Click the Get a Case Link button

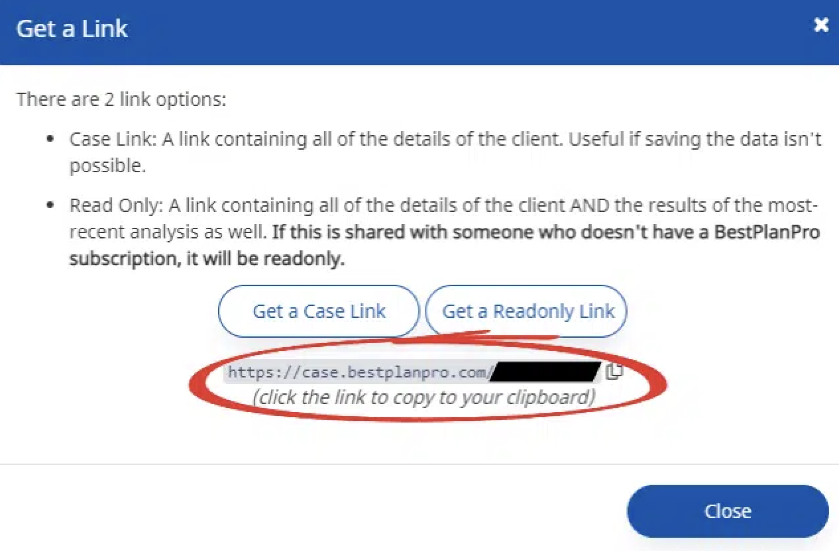[x=319, y=311]
